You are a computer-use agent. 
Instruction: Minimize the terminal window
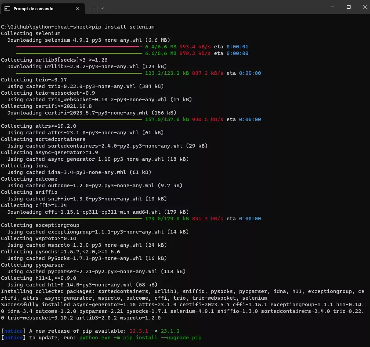pyautogui.click(x=332, y=7)
